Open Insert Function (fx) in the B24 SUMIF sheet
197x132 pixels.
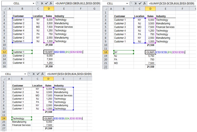click(42, 74)
